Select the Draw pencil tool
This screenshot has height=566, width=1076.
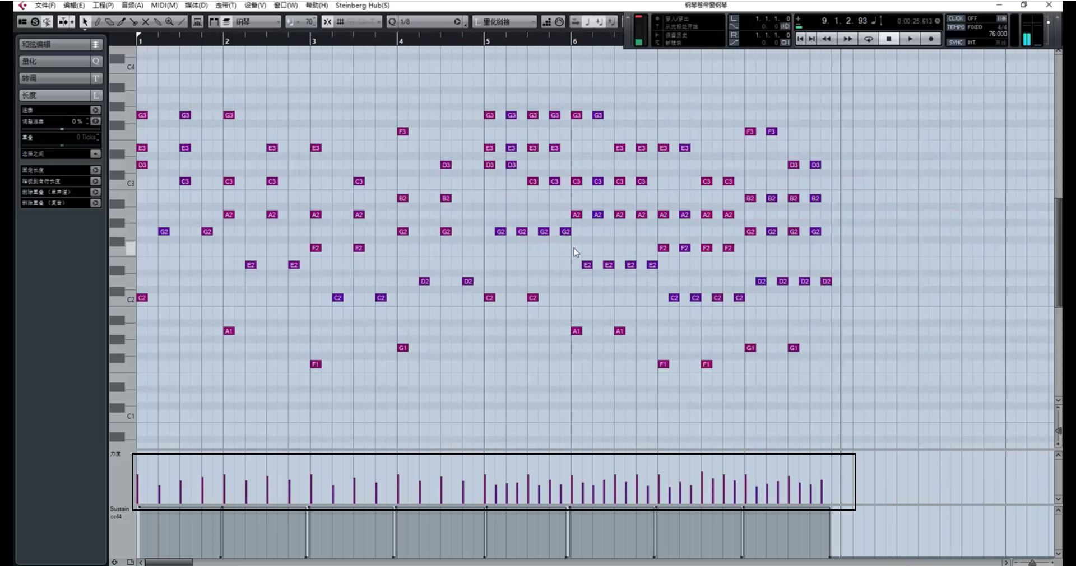click(97, 22)
